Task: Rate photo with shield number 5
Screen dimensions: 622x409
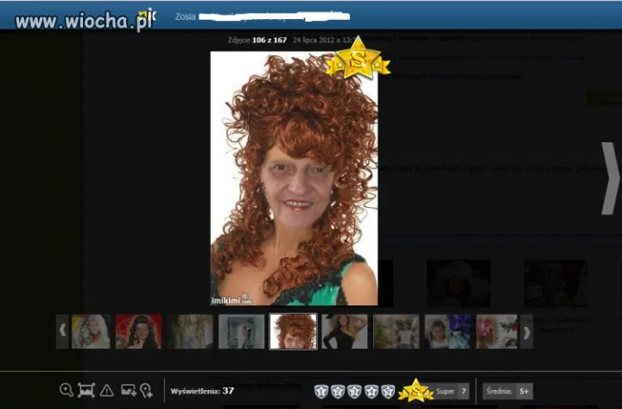Action: click(x=388, y=391)
